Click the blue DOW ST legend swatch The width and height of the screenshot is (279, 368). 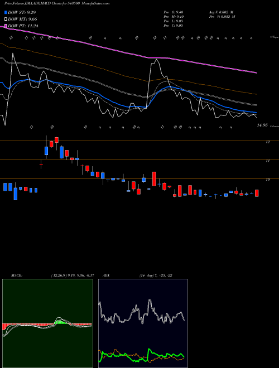pyautogui.click(x=6, y=13)
